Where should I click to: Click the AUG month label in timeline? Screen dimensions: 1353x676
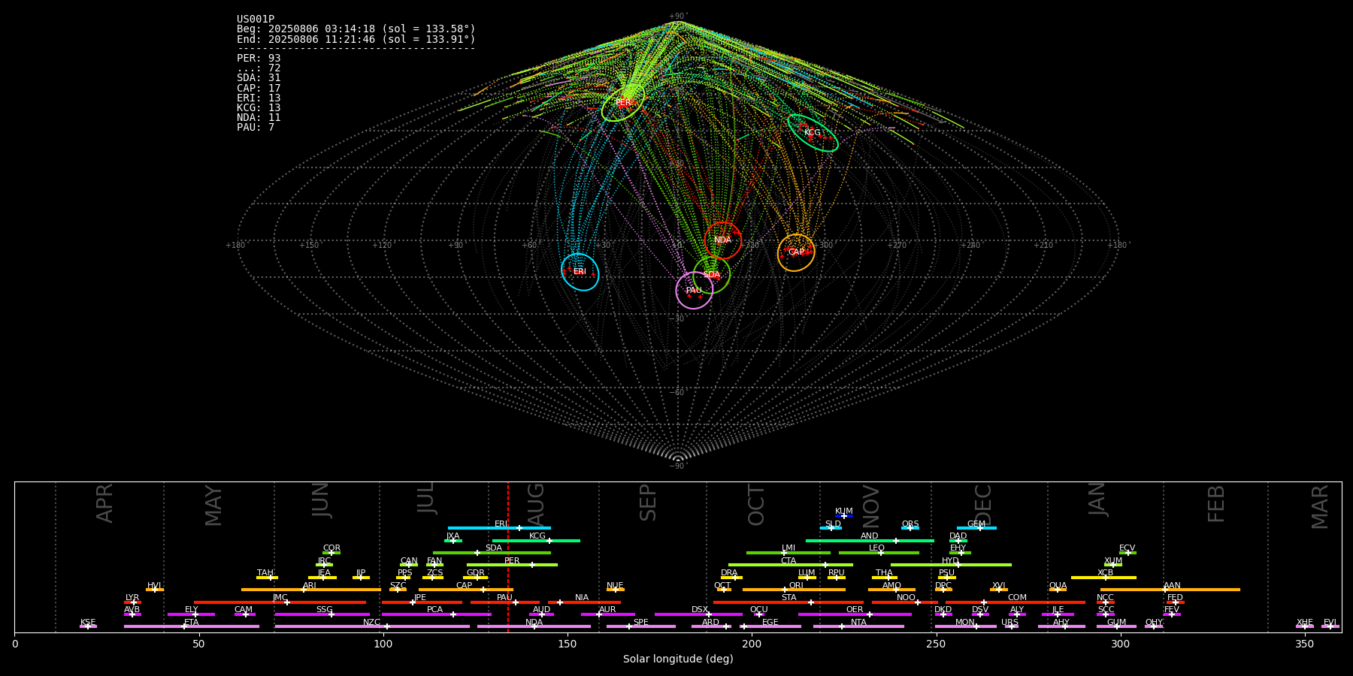[x=536, y=503]
